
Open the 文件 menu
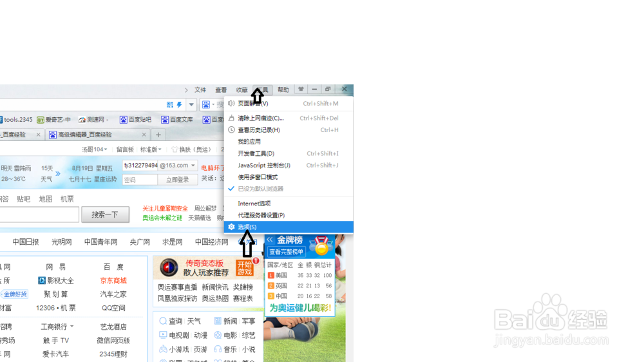point(200,90)
